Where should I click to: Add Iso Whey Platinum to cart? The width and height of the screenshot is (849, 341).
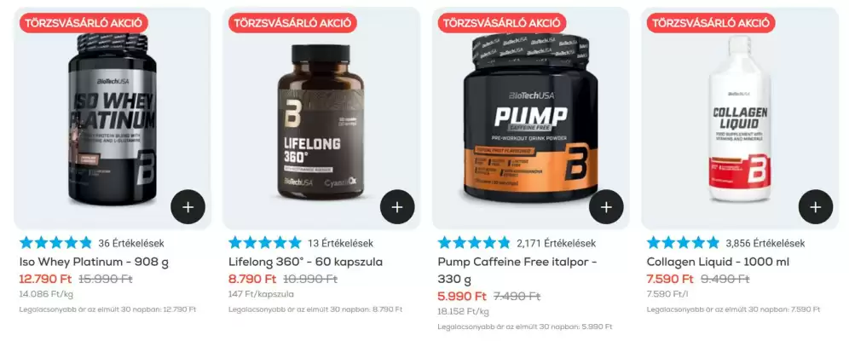point(188,207)
